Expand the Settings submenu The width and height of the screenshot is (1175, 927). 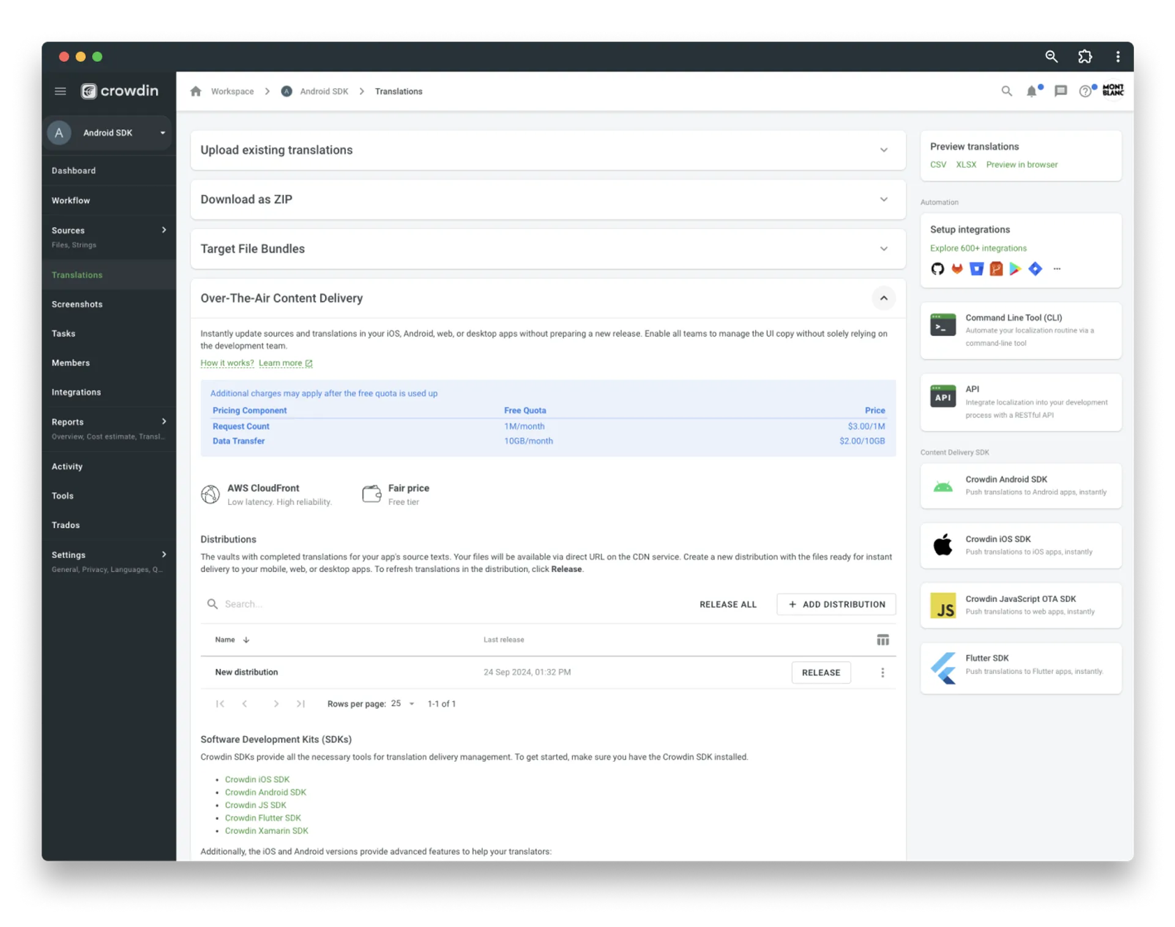point(164,554)
